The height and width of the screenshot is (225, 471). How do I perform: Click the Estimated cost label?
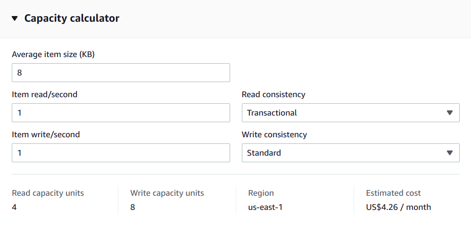pyautogui.click(x=393, y=193)
